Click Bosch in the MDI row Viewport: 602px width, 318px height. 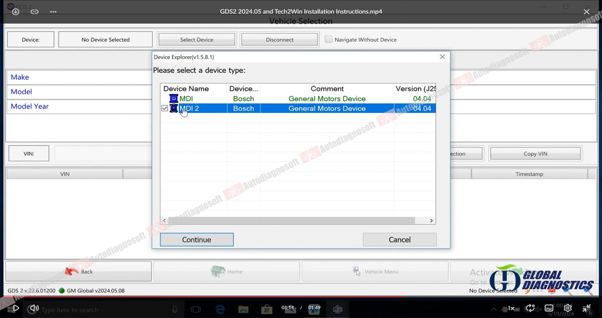click(x=244, y=99)
